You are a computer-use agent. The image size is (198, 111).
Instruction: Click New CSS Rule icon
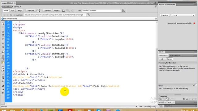click(x=187, y=99)
